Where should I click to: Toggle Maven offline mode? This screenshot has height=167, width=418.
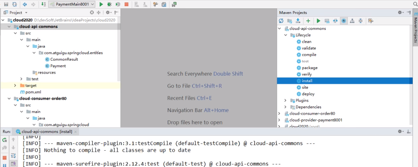point(335,21)
